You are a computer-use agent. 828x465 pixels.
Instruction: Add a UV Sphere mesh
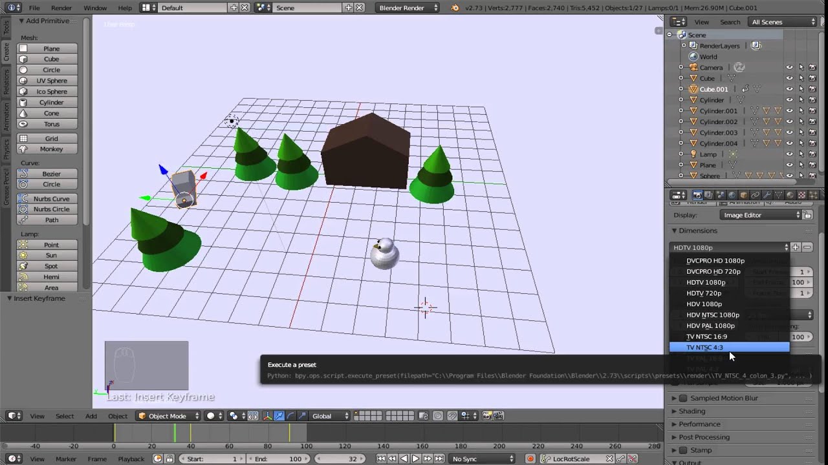coord(47,81)
